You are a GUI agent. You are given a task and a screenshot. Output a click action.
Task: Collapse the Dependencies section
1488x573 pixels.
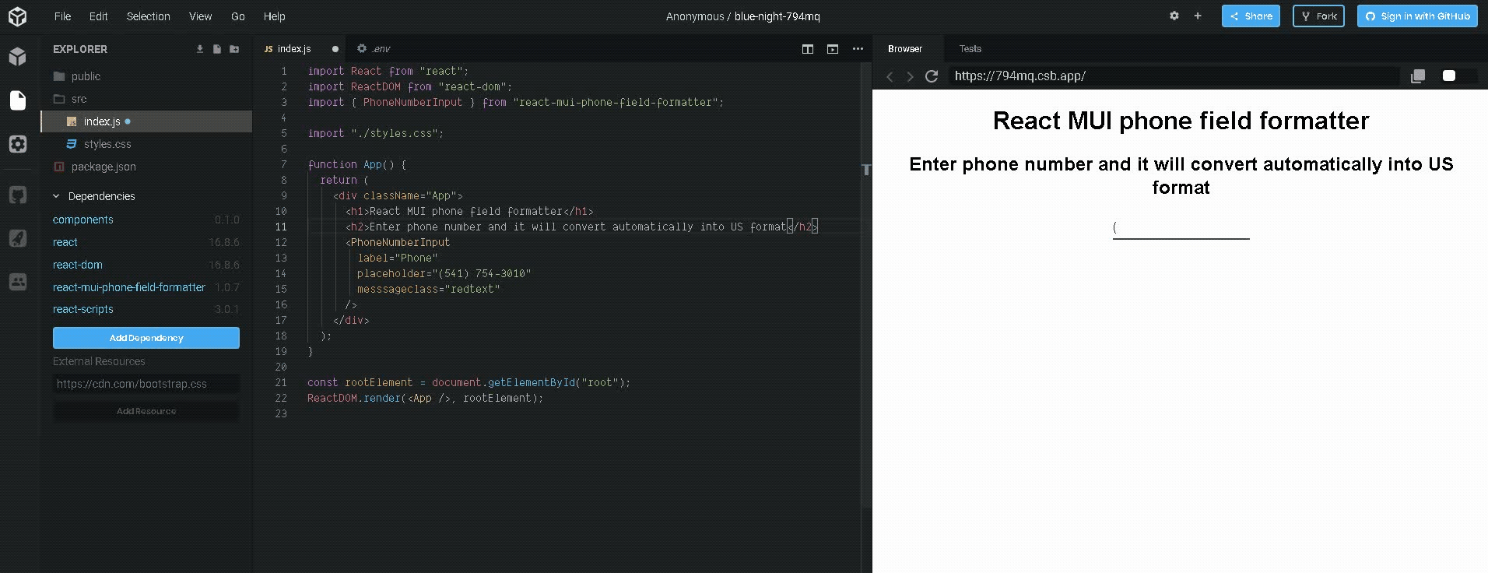pos(56,196)
